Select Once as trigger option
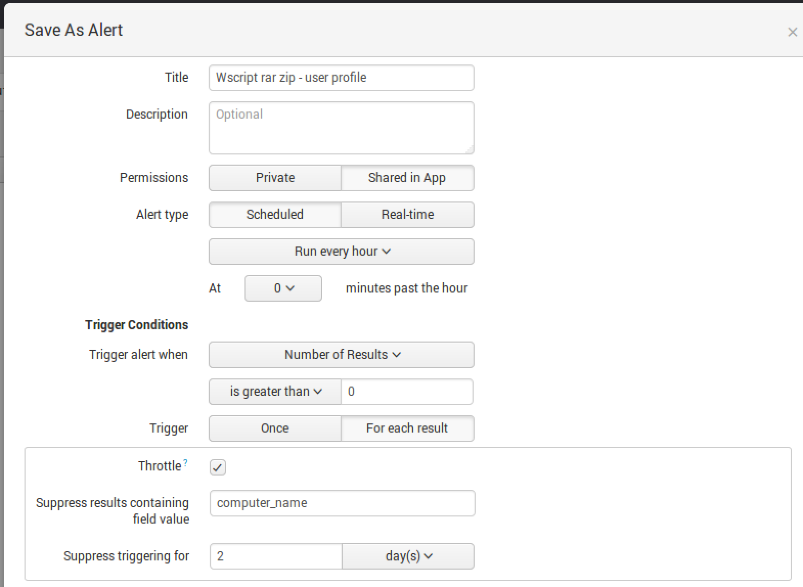 coord(275,428)
